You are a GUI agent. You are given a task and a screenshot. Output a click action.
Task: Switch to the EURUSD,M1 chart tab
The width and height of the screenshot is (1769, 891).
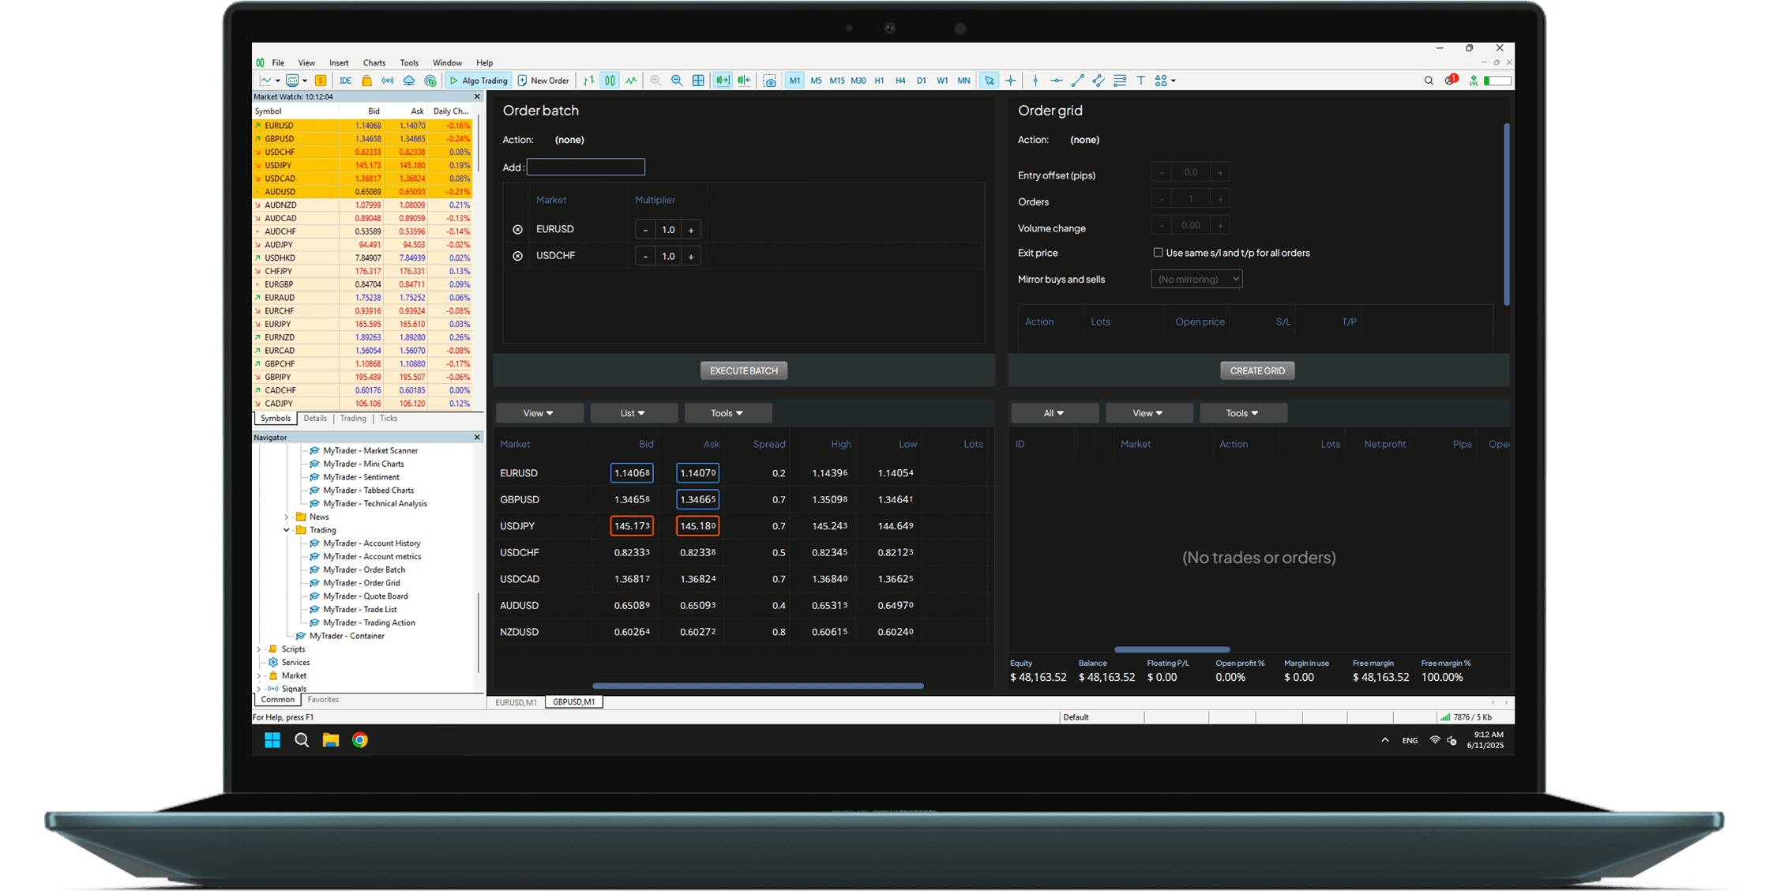pos(516,701)
